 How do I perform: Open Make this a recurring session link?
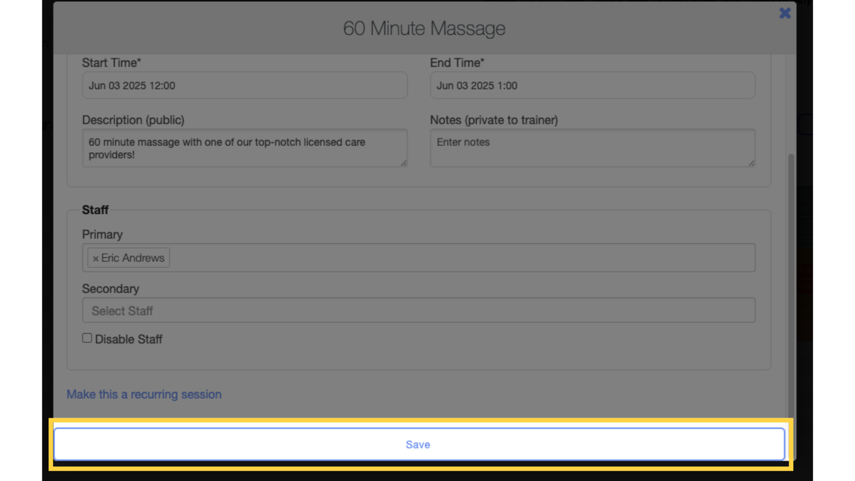point(144,394)
